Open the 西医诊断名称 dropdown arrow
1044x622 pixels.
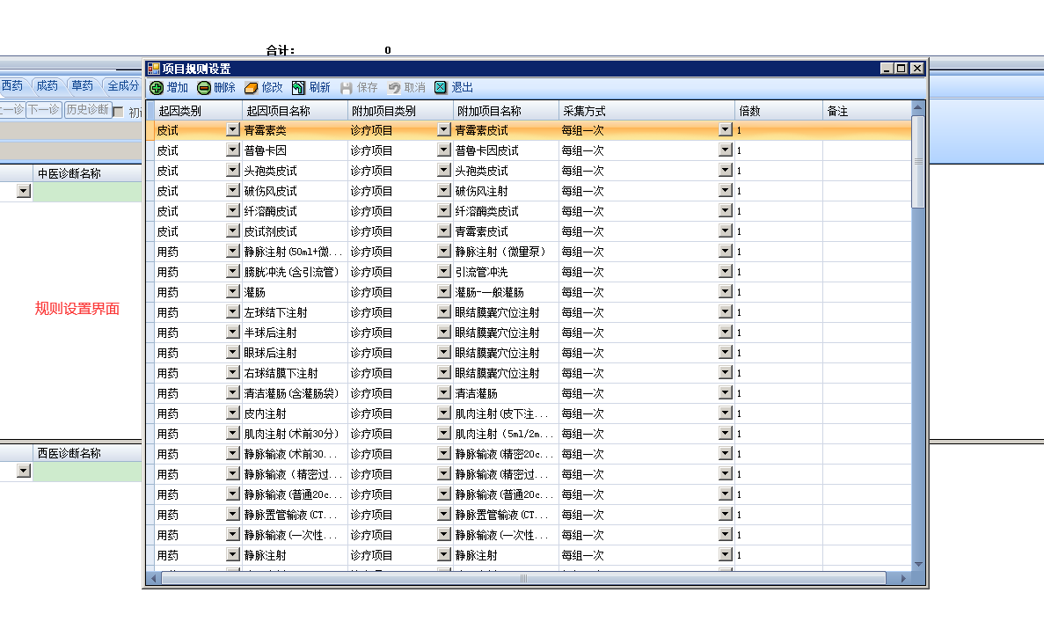[23, 471]
